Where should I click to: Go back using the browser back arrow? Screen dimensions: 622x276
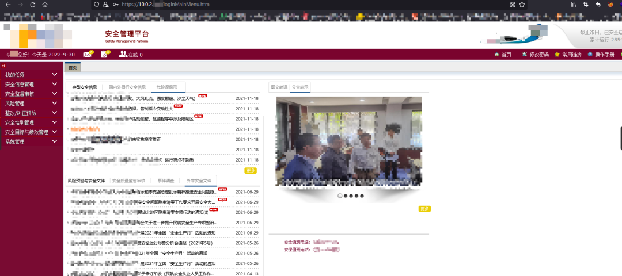pyautogui.click(x=8, y=5)
